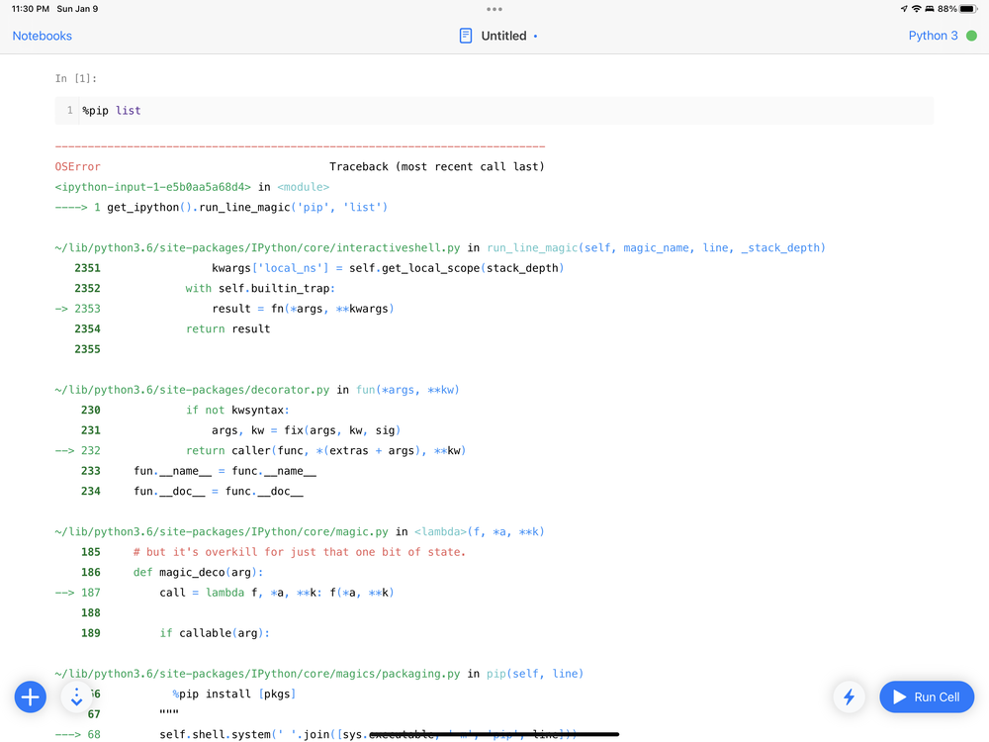989x742 pixels.
Task: Open the lightning bolt quick actions button
Action: [849, 696]
